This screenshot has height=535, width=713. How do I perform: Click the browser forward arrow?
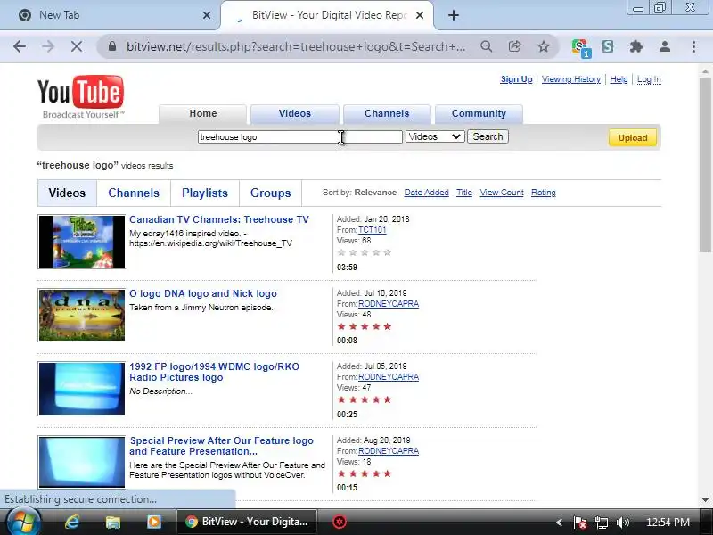click(48, 46)
